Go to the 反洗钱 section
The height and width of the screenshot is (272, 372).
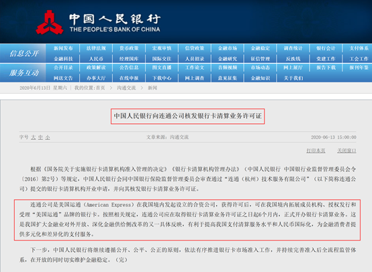coord(293,59)
